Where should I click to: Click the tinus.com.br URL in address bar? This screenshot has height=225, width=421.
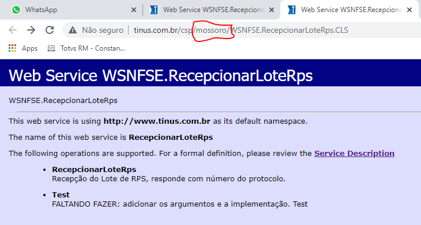[241, 30]
